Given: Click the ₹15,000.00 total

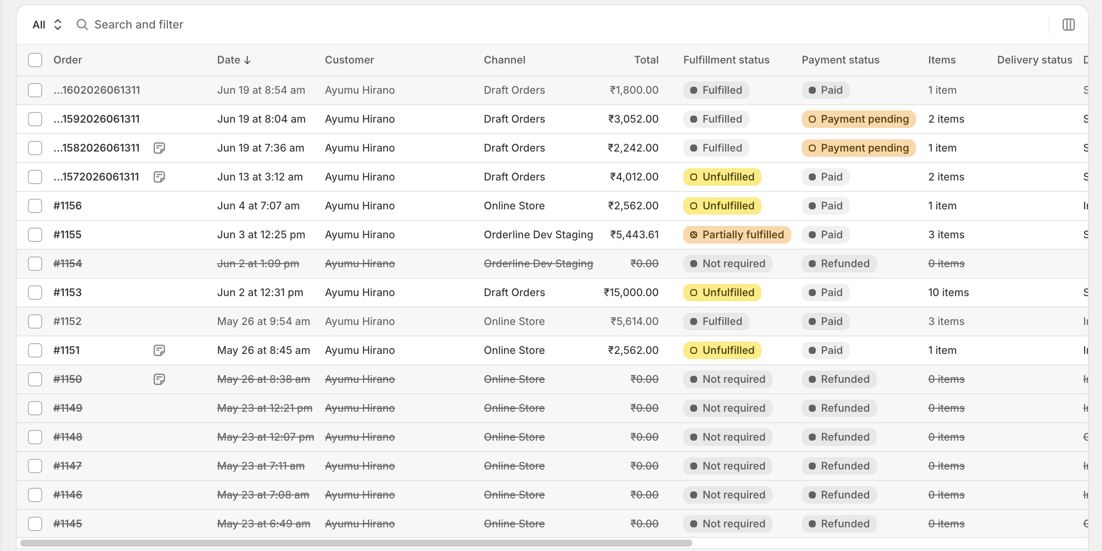Looking at the screenshot, I should pyautogui.click(x=631, y=293).
